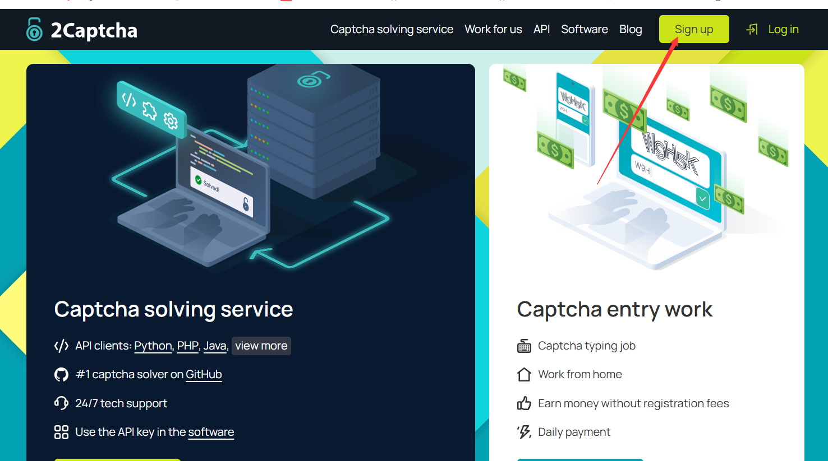Click the Log in arrow icon
Image resolution: width=828 pixels, height=461 pixels.
752,29
